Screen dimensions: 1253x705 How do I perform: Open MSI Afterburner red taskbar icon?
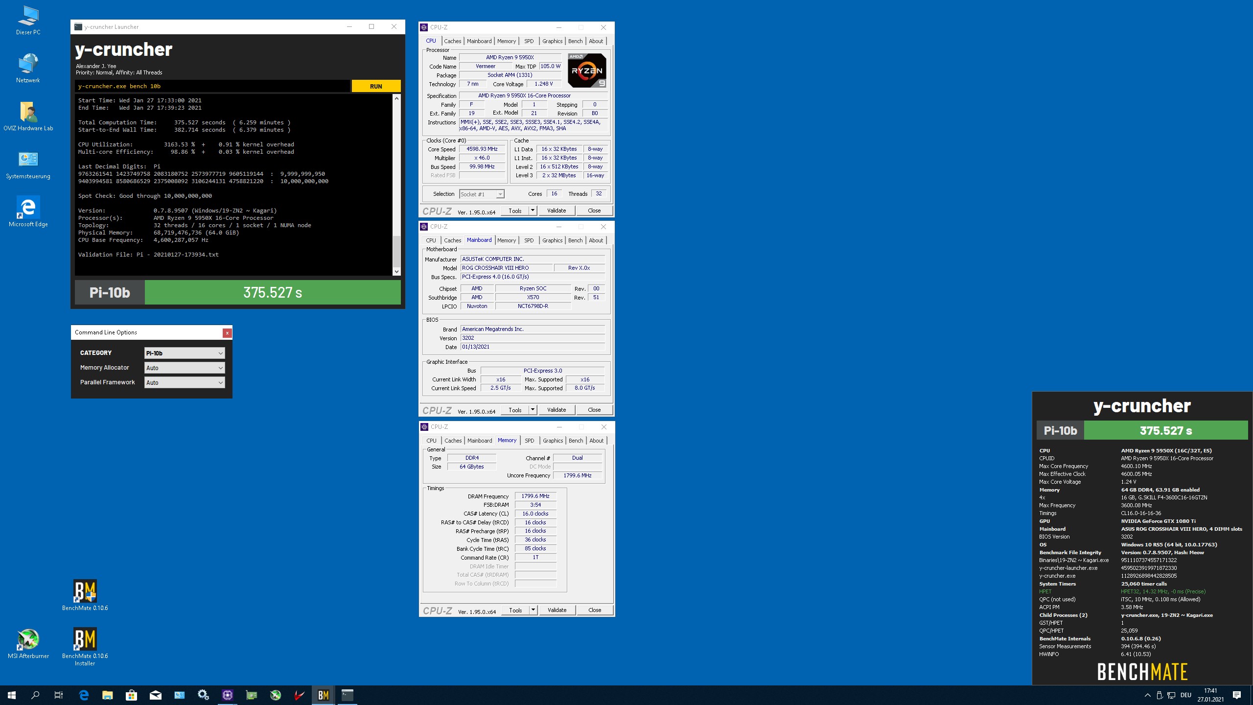(299, 695)
